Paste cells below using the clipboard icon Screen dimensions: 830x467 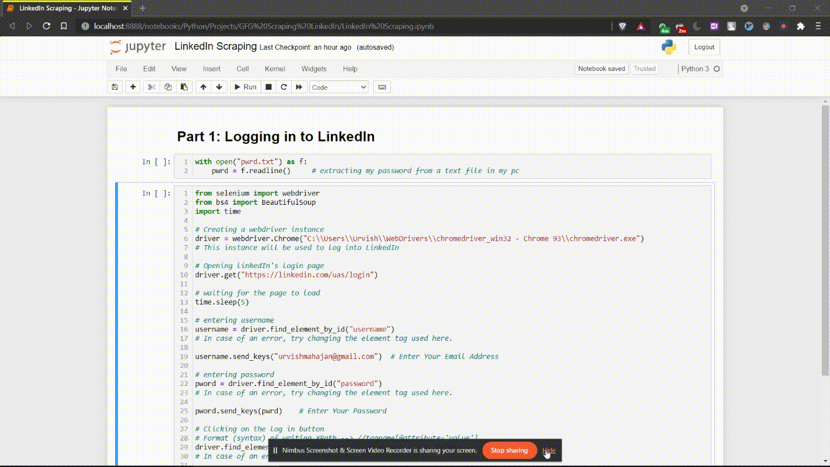coord(184,87)
